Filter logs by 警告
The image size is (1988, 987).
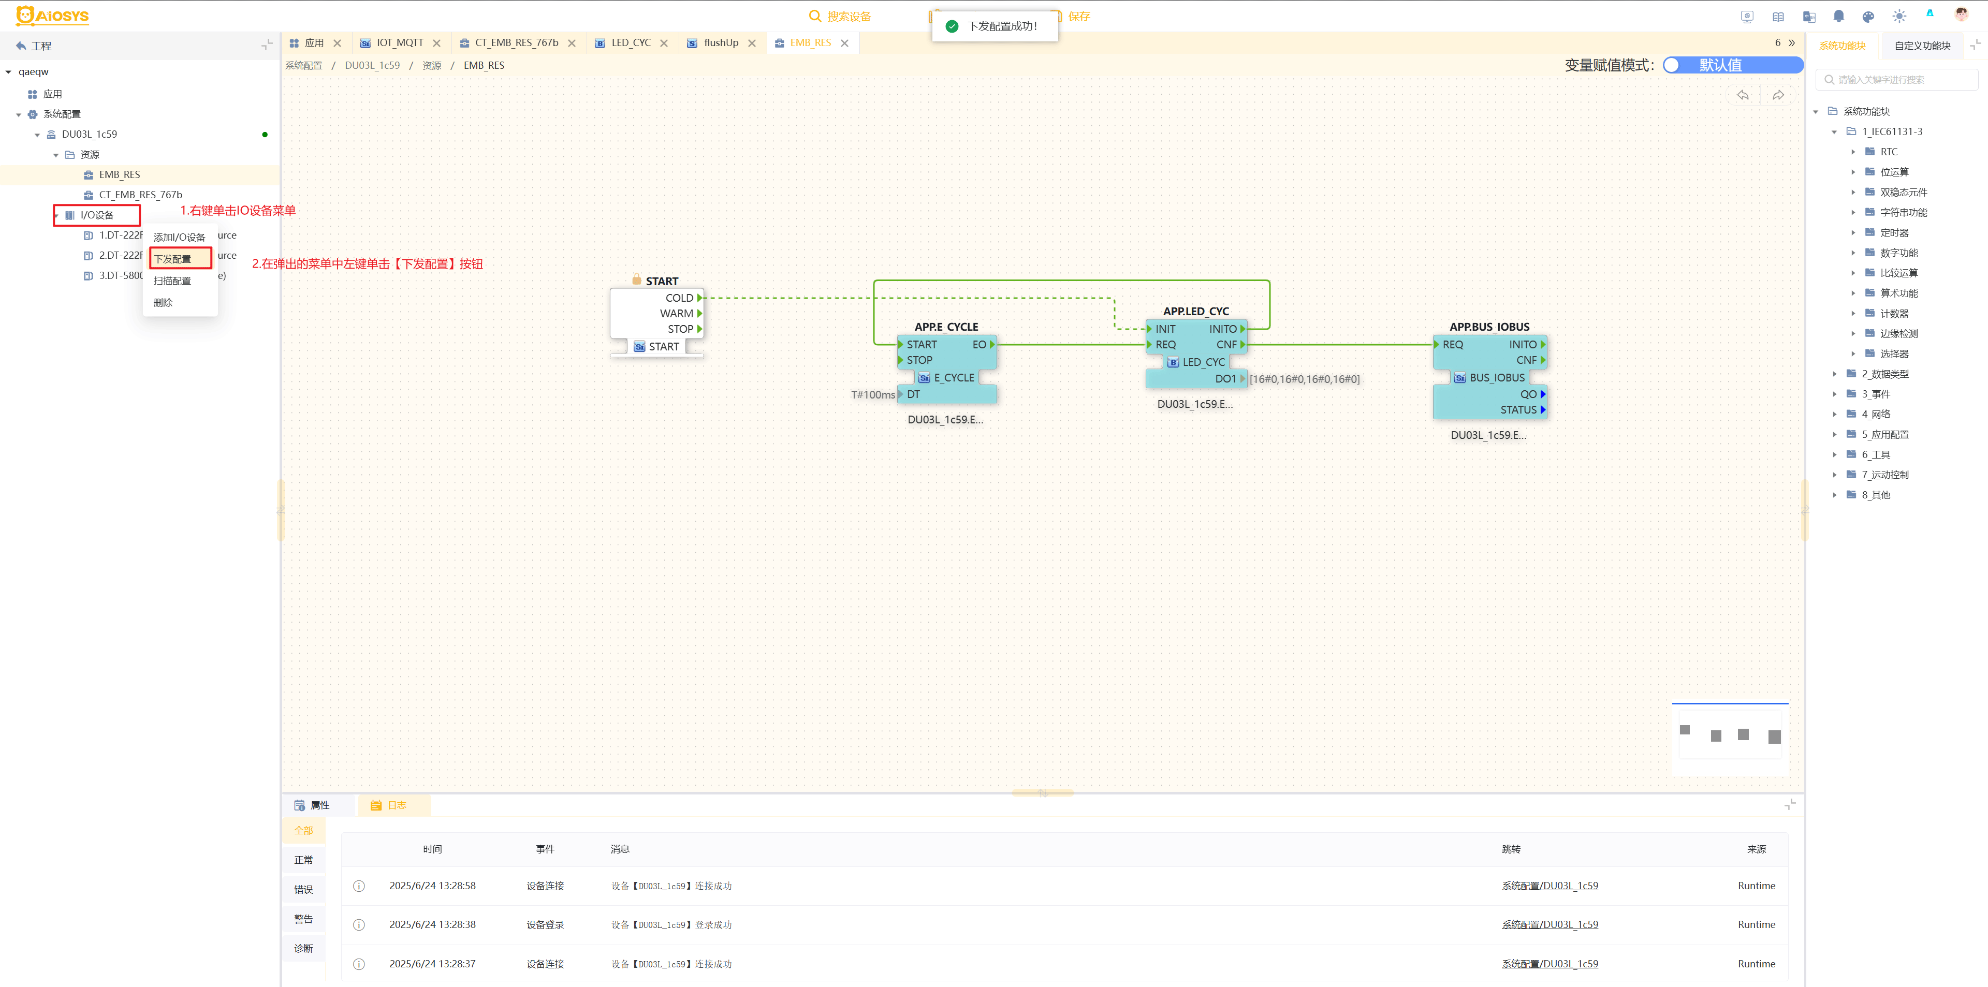(x=303, y=918)
